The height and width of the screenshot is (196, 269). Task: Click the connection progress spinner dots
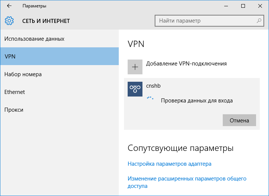pyautogui.click(x=150, y=99)
